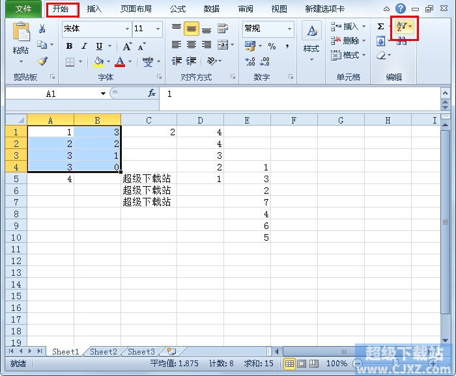Decrease font size with small A

141,46
